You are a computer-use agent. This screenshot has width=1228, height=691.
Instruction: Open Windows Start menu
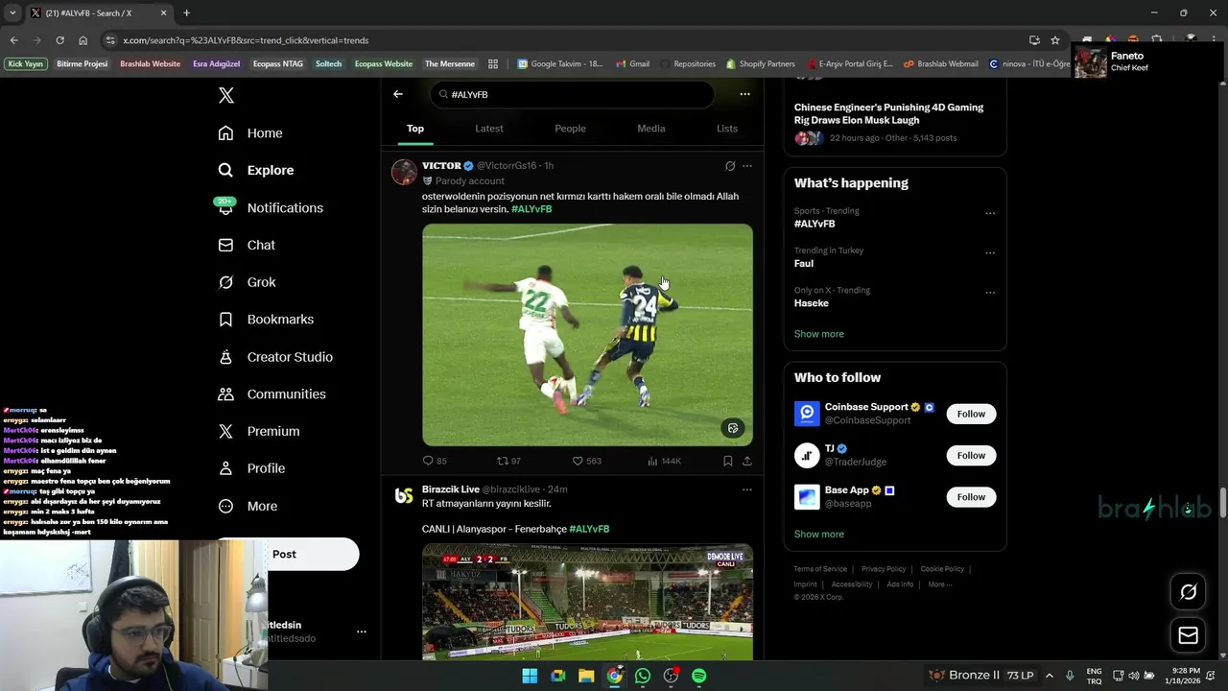point(530,676)
